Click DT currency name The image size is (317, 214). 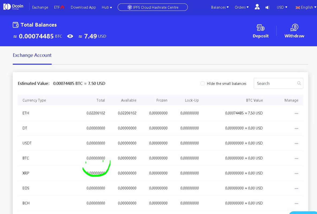[x=25, y=128]
